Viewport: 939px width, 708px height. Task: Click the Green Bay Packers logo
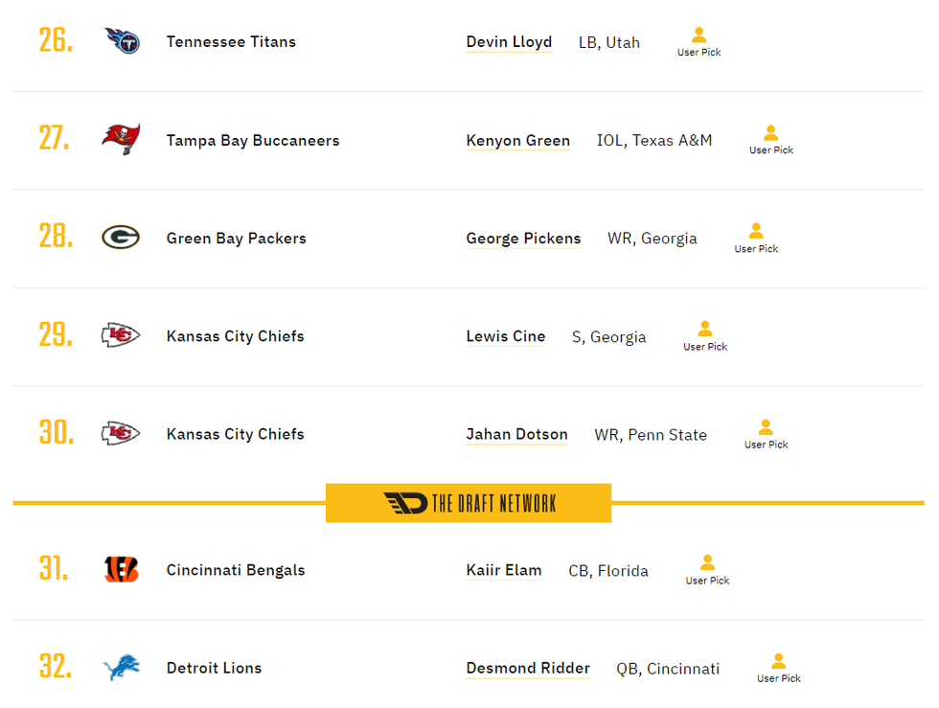(121, 238)
